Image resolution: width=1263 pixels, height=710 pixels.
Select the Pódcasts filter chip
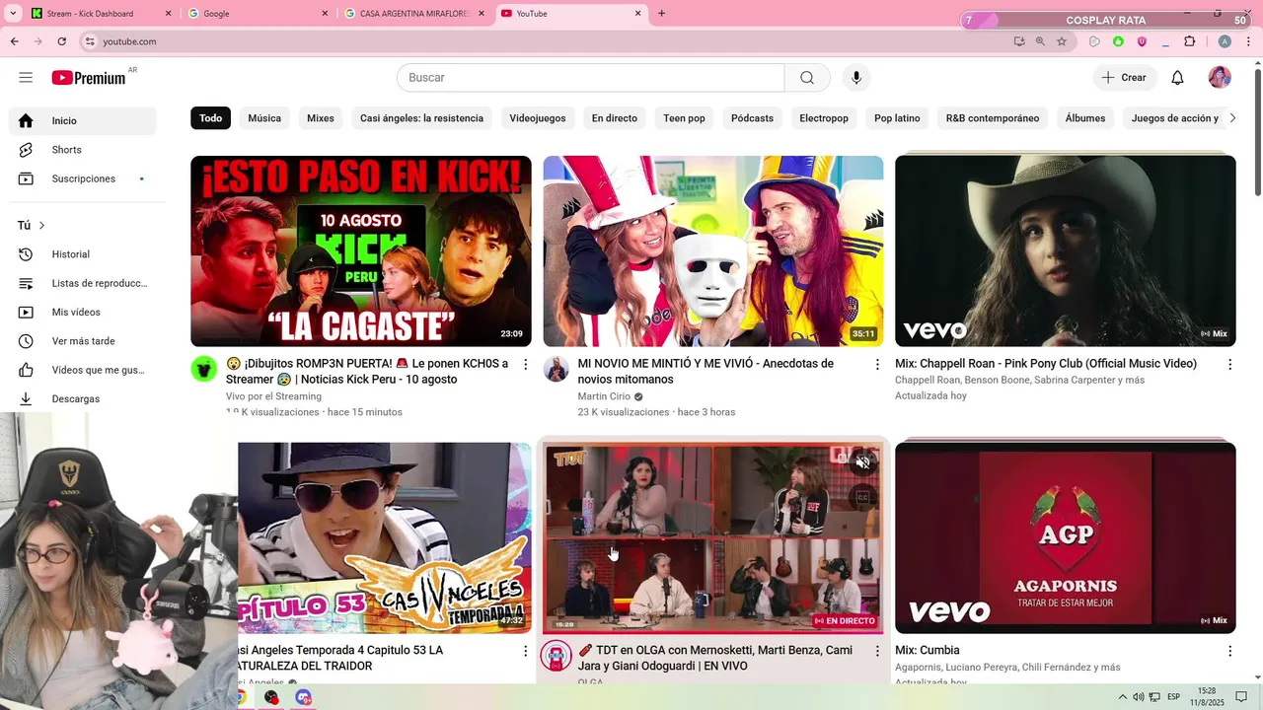pyautogui.click(x=752, y=118)
